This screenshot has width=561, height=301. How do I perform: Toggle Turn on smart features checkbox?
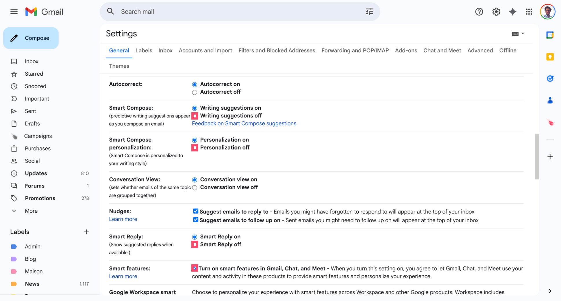pos(195,268)
